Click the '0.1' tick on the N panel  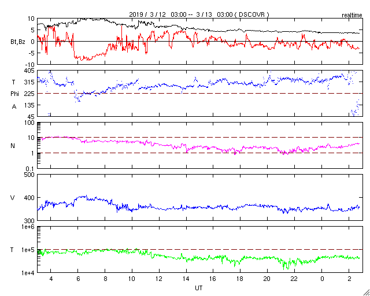pyautogui.click(x=30, y=169)
